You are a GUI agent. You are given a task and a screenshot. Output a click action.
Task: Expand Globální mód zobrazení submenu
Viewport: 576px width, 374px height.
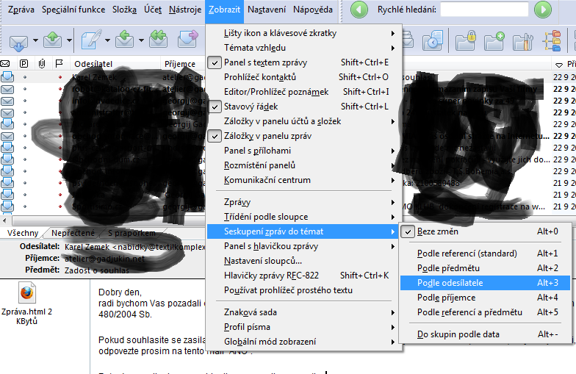(304, 342)
